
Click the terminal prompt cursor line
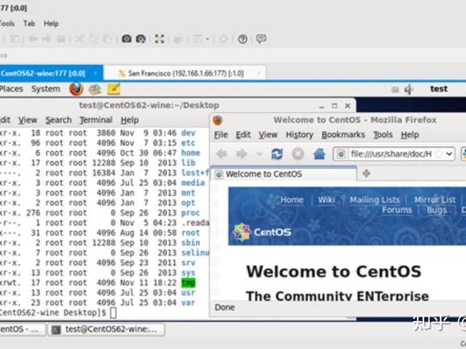click(x=58, y=313)
